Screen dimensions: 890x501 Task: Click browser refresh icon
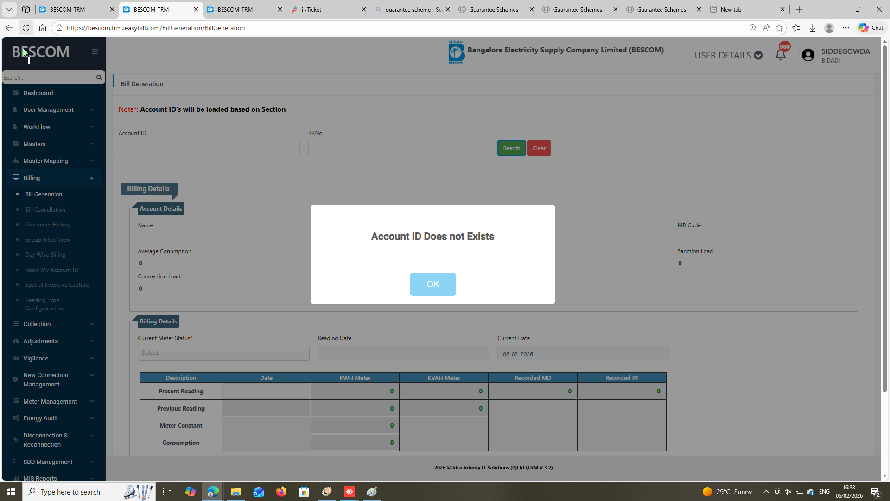click(26, 28)
